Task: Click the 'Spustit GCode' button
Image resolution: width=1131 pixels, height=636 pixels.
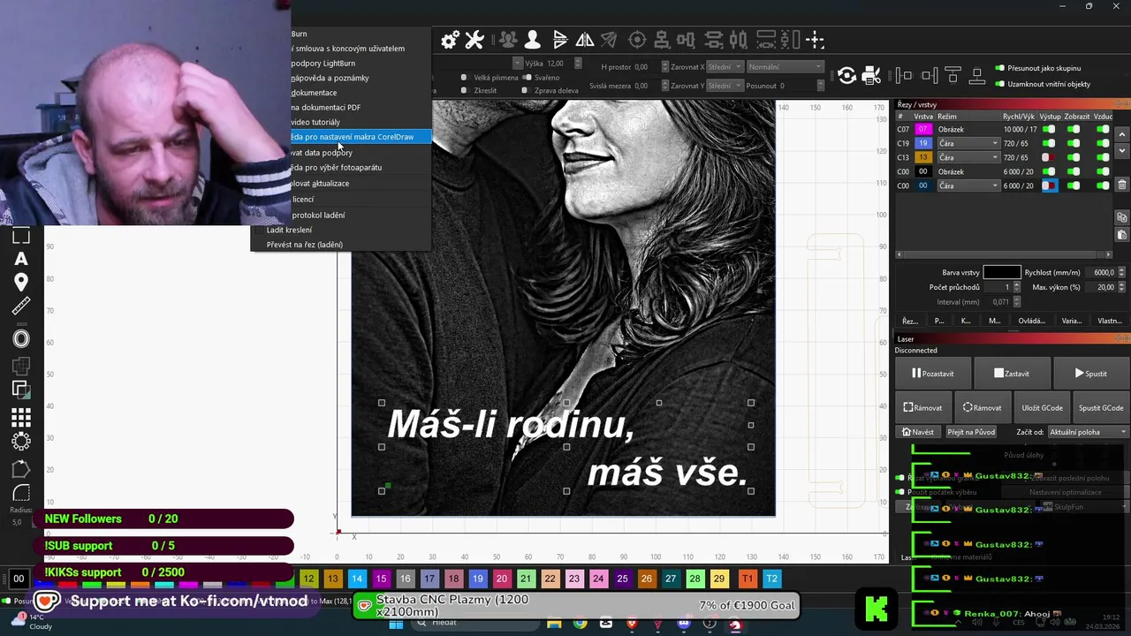Action: click(x=1101, y=407)
